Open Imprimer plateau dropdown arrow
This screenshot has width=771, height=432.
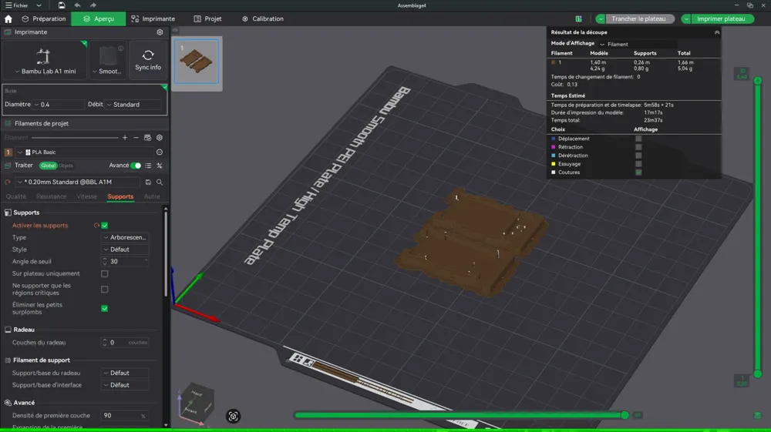pyautogui.click(x=686, y=18)
